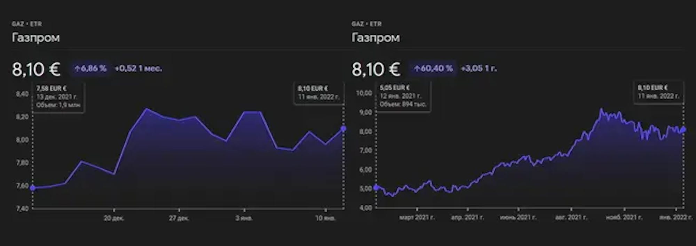Click the '5,05 EUR €' tooltip value

coord(395,88)
